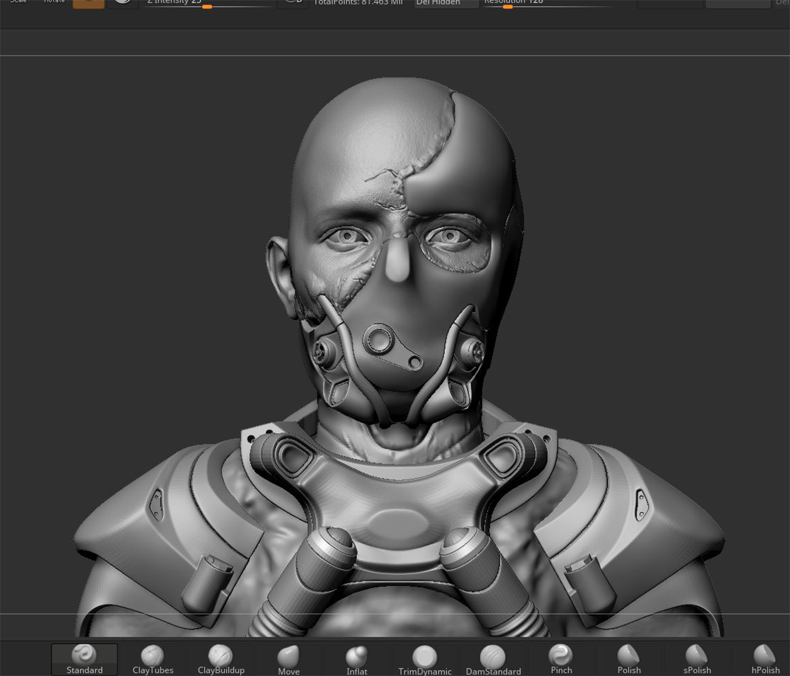Image resolution: width=790 pixels, height=676 pixels.
Task: Select the Standard brush
Action: 85,660
